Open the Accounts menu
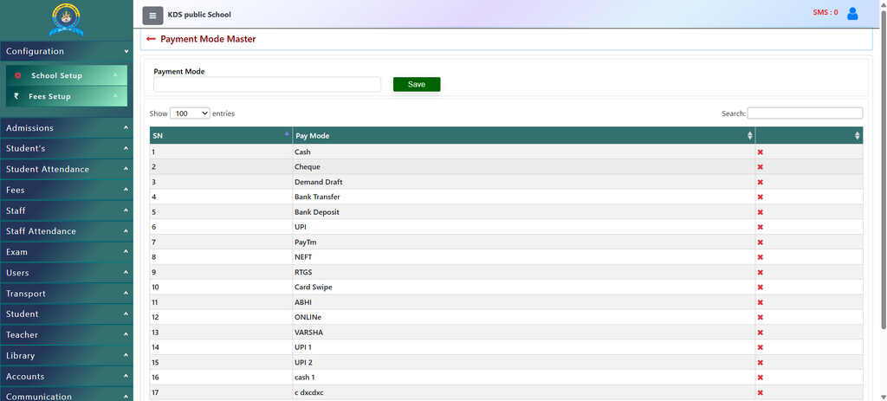The width and height of the screenshot is (887, 401). click(66, 376)
